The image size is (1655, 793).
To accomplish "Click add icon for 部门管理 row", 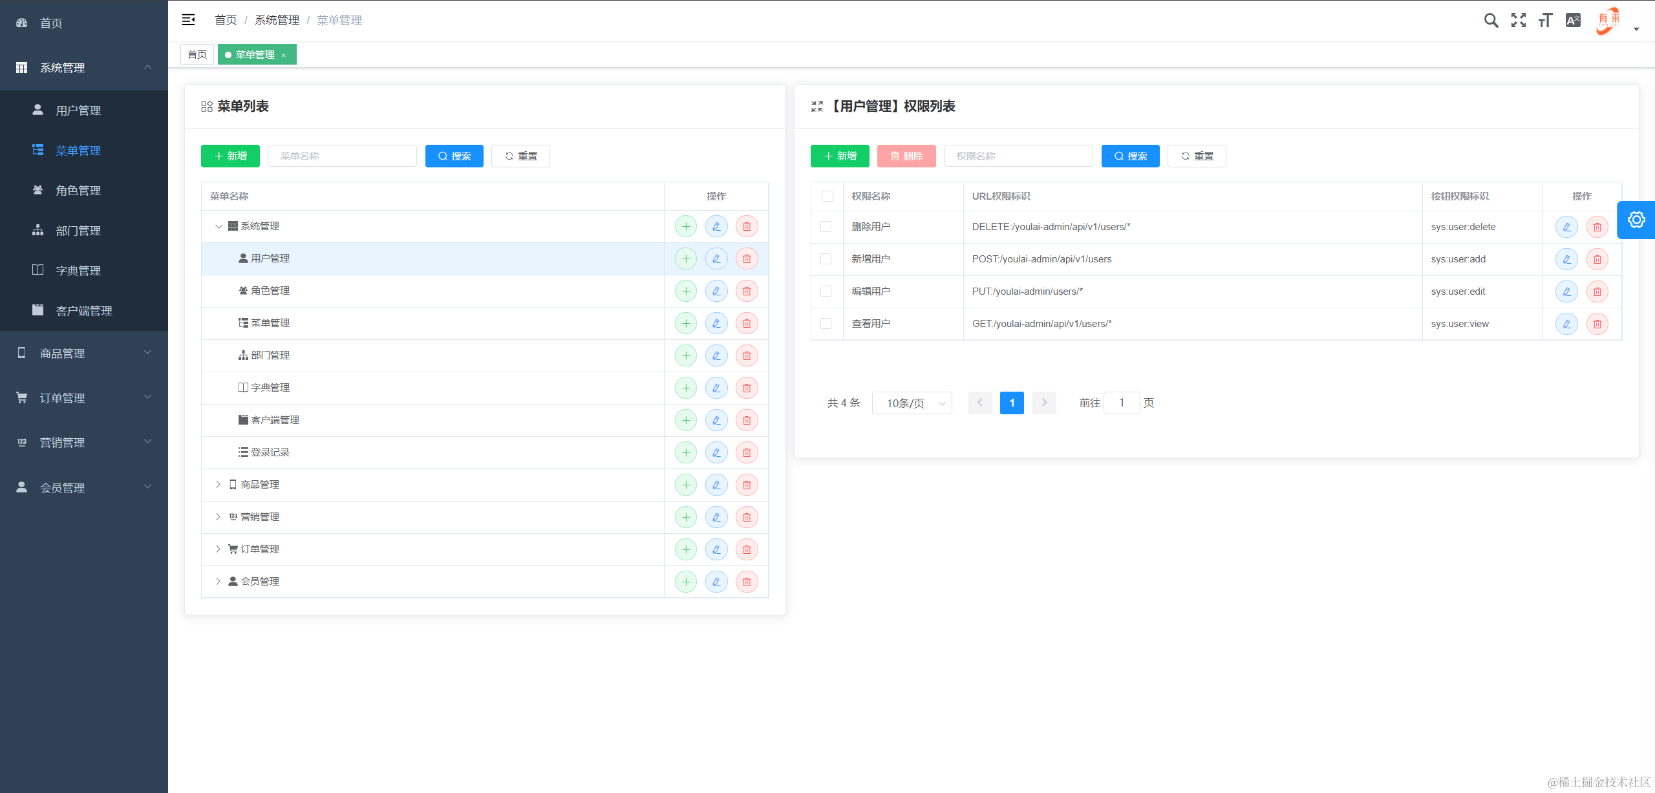I will [x=686, y=355].
